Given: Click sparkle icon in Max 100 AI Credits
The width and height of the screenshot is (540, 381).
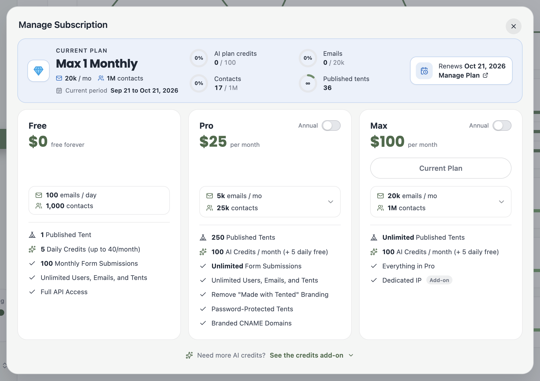Looking at the screenshot, I should [374, 252].
